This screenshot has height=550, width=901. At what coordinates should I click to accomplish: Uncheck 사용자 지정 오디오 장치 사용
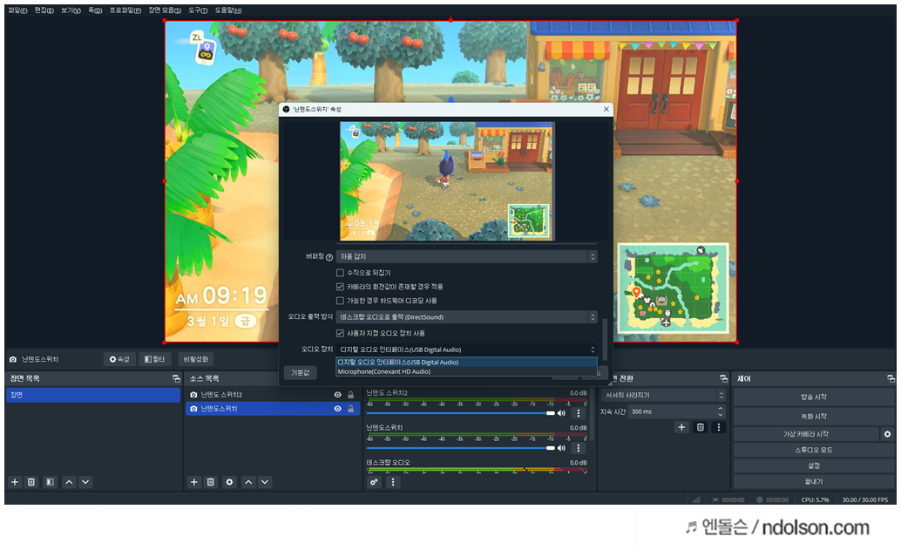(x=340, y=333)
